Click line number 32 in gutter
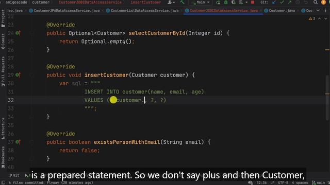Viewport: 330px width, 185px height. (x=11, y=100)
